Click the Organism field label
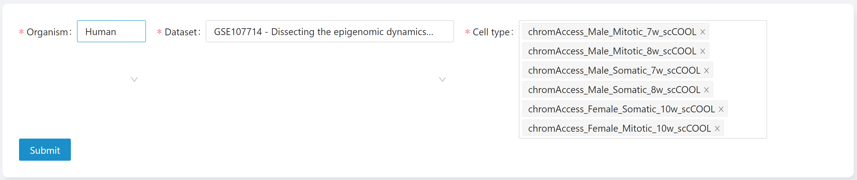 [x=47, y=32]
